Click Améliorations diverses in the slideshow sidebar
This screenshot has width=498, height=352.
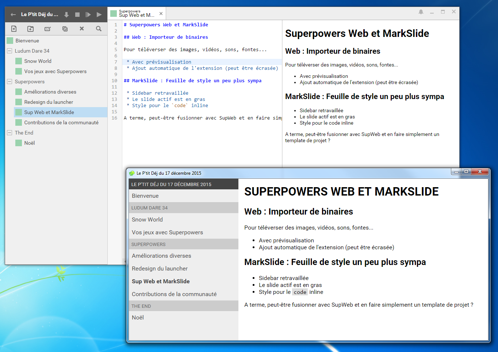[x=183, y=256]
